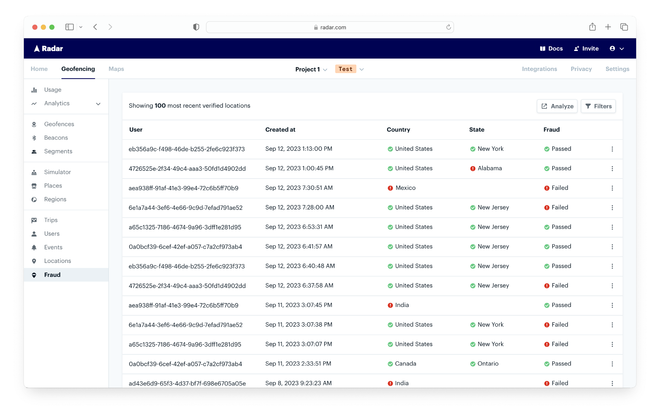Click the Beacons bluetooth icon
The width and height of the screenshot is (660, 419).
(x=34, y=138)
